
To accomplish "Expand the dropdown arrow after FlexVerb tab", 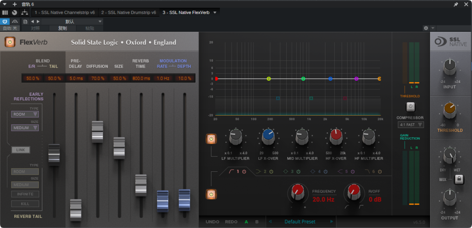I will pos(215,12).
